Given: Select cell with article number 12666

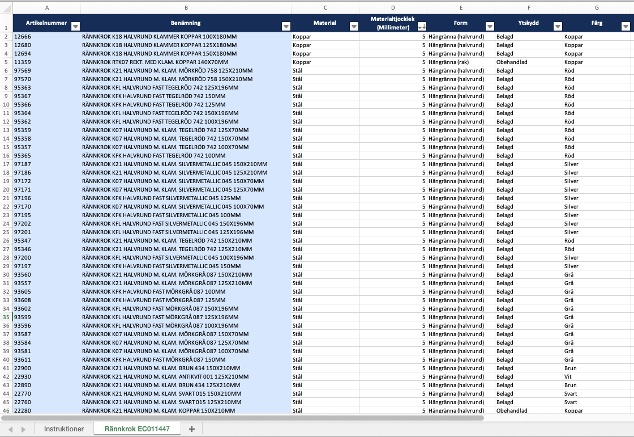Looking at the screenshot, I should (x=45, y=36).
